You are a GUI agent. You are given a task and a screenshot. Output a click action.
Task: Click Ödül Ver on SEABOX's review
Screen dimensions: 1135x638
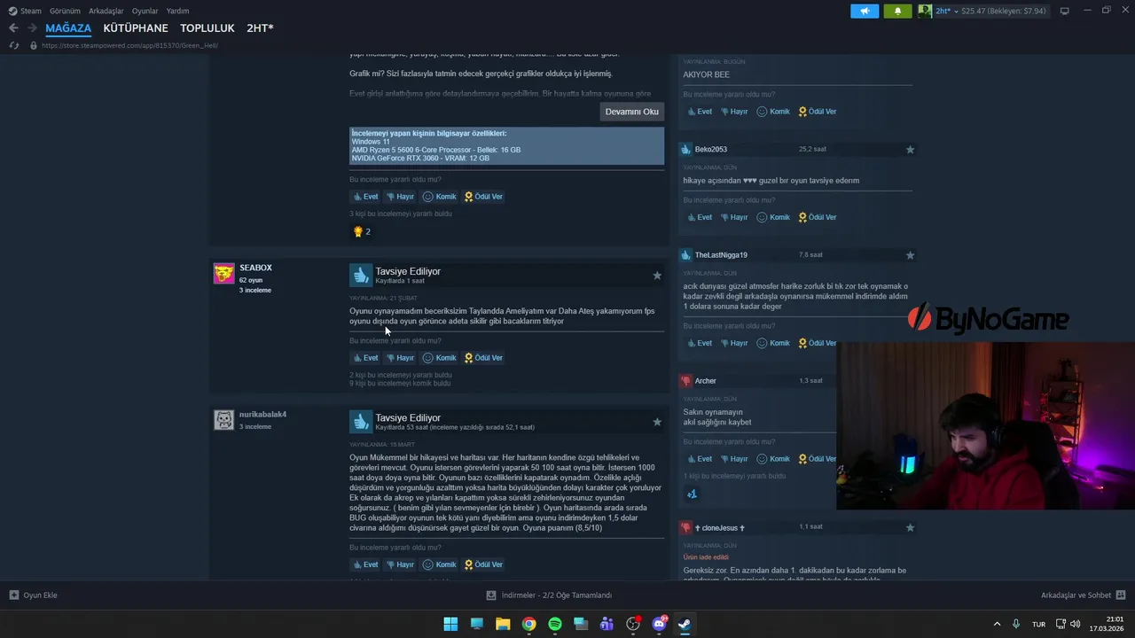point(483,358)
